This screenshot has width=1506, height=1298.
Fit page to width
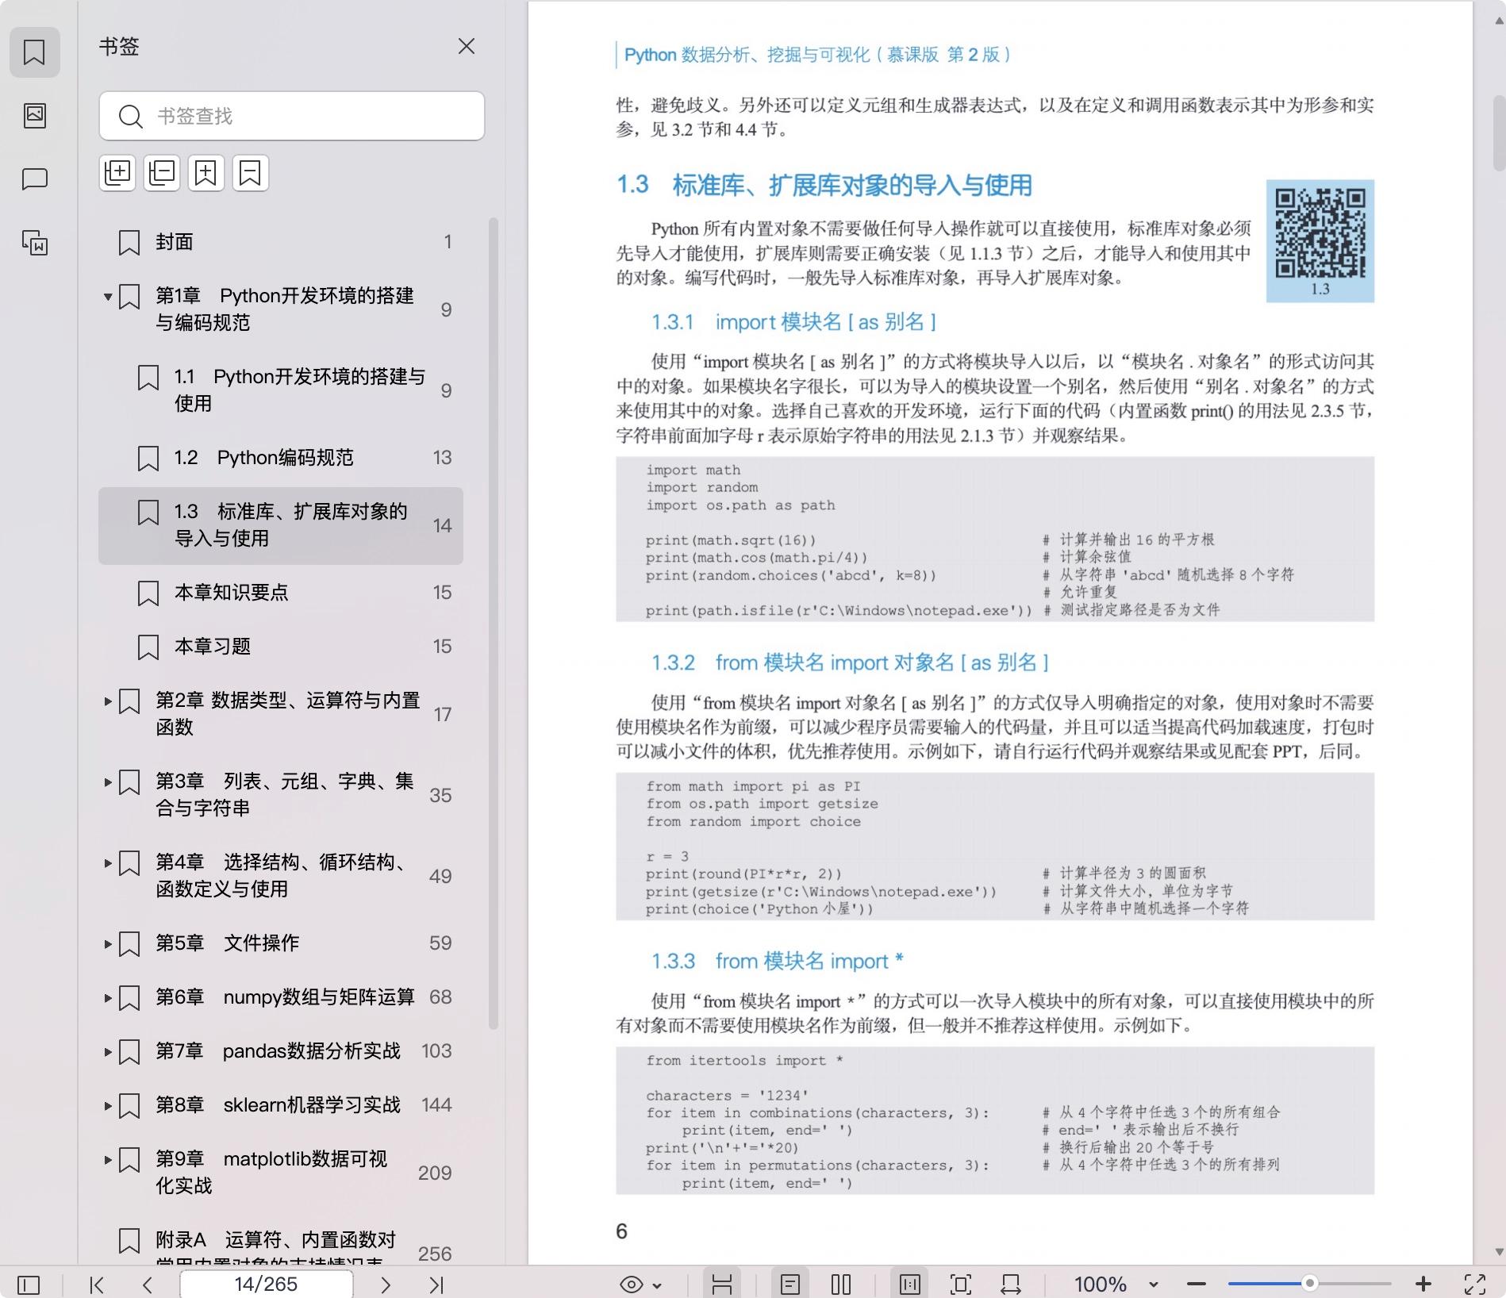click(1011, 1285)
